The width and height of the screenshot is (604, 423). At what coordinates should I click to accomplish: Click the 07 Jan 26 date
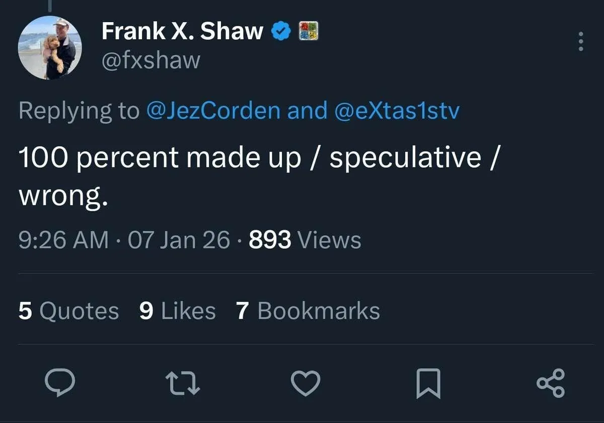(179, 240)
